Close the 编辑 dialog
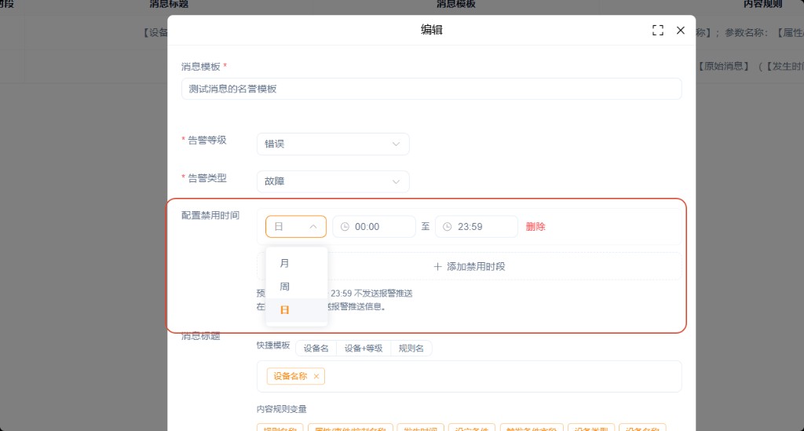This screenshot has height=431, width=804. [x=681, y=31]
